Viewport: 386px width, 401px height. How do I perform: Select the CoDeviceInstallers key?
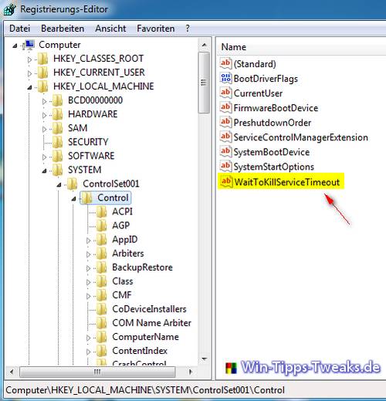tap(149, 309)
